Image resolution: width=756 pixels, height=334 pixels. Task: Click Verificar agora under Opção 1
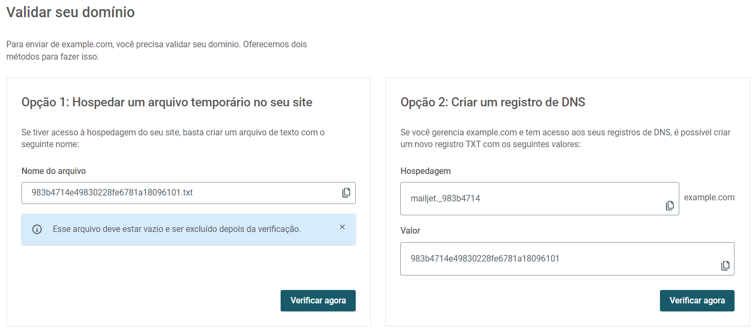tap(318, 301)
